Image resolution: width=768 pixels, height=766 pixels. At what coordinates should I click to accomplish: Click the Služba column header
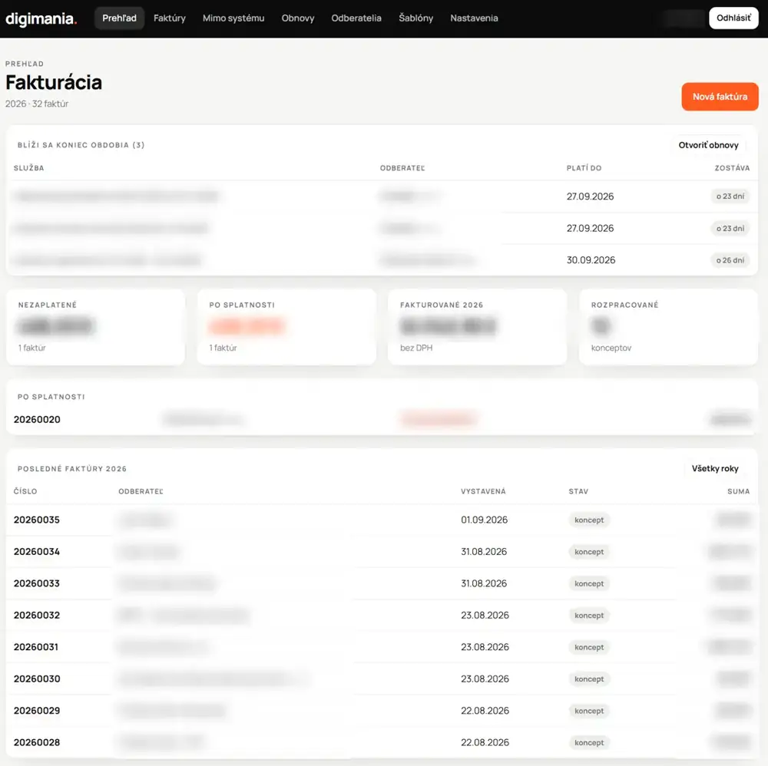[29, 168]
